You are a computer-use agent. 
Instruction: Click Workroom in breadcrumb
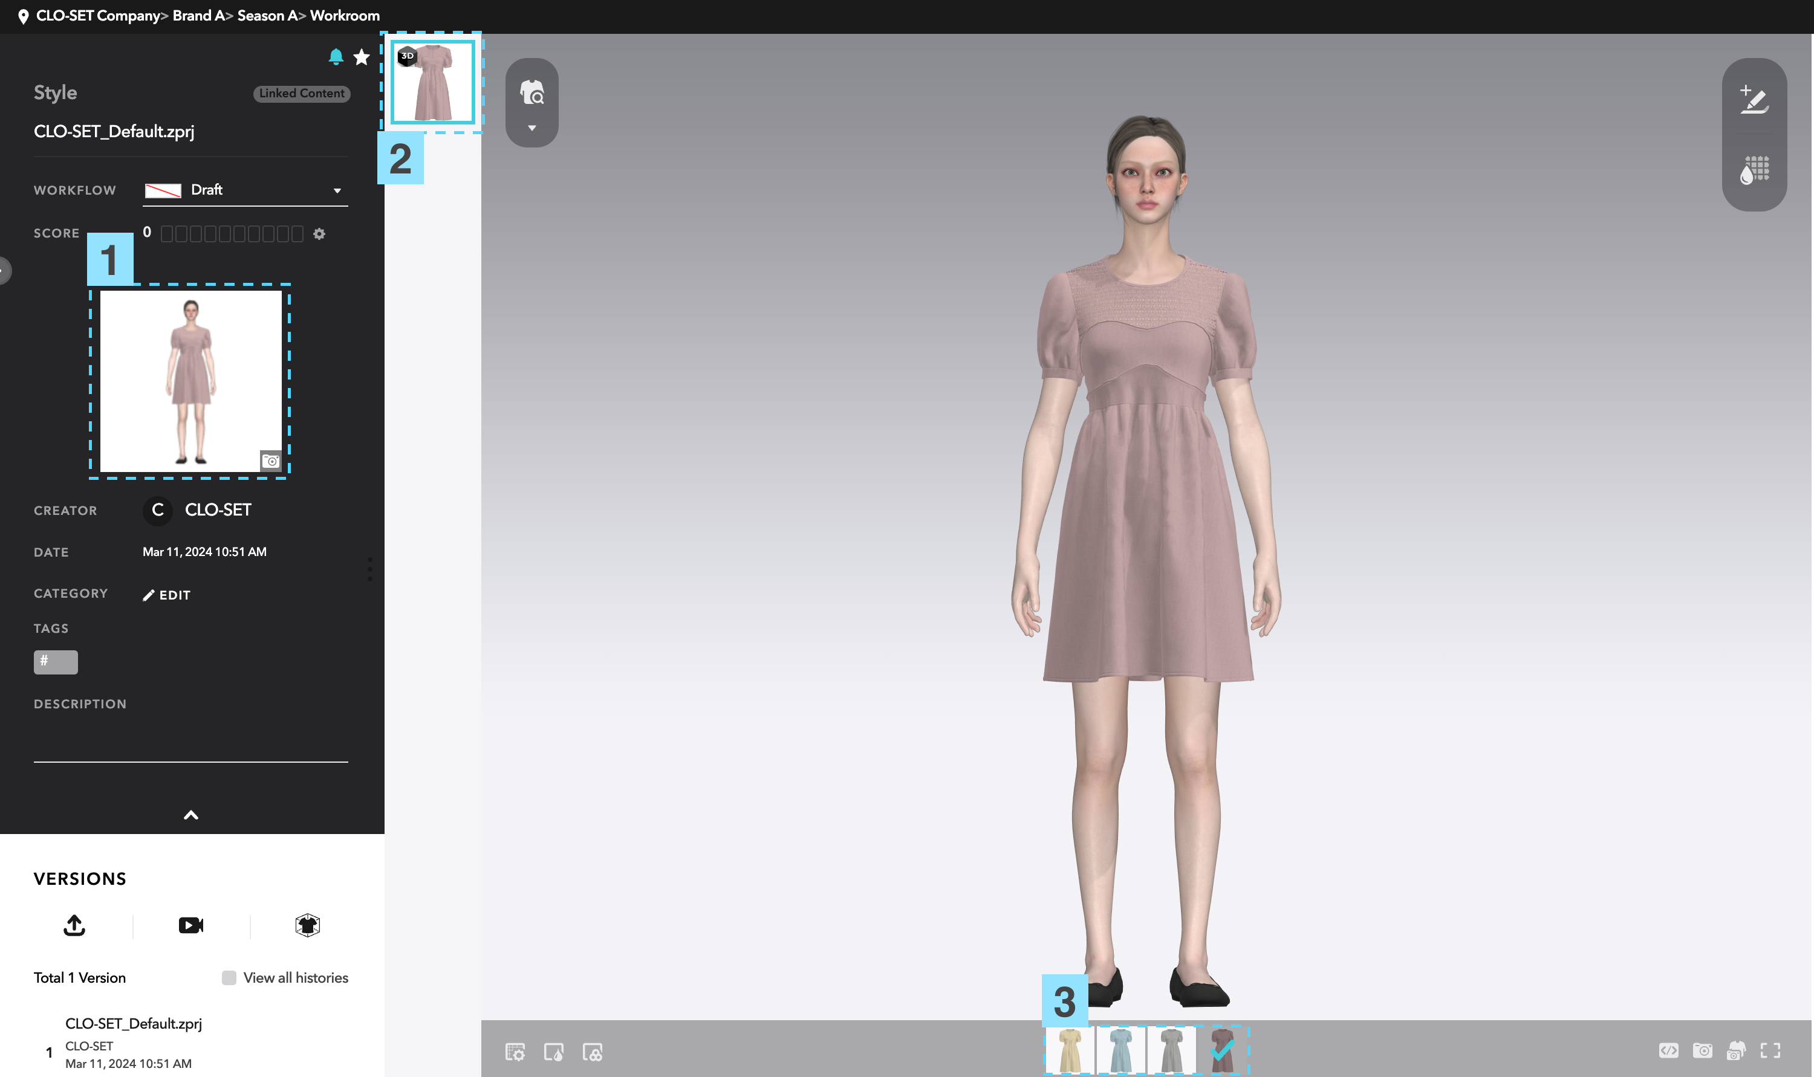pos(345,16)
